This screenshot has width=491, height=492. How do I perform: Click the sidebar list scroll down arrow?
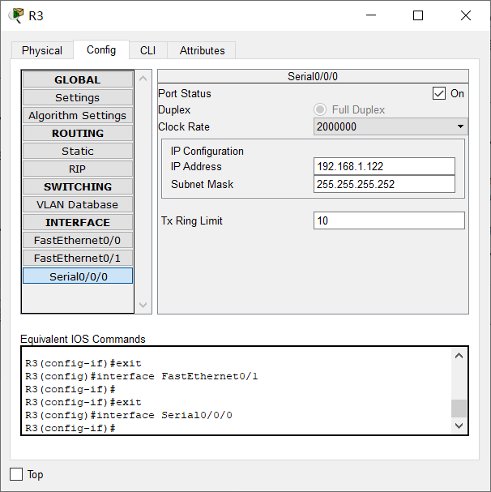pos(143,305)
